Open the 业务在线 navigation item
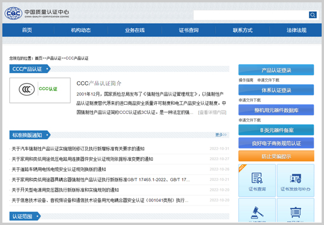The image size is (324, 225). point(135,30)
